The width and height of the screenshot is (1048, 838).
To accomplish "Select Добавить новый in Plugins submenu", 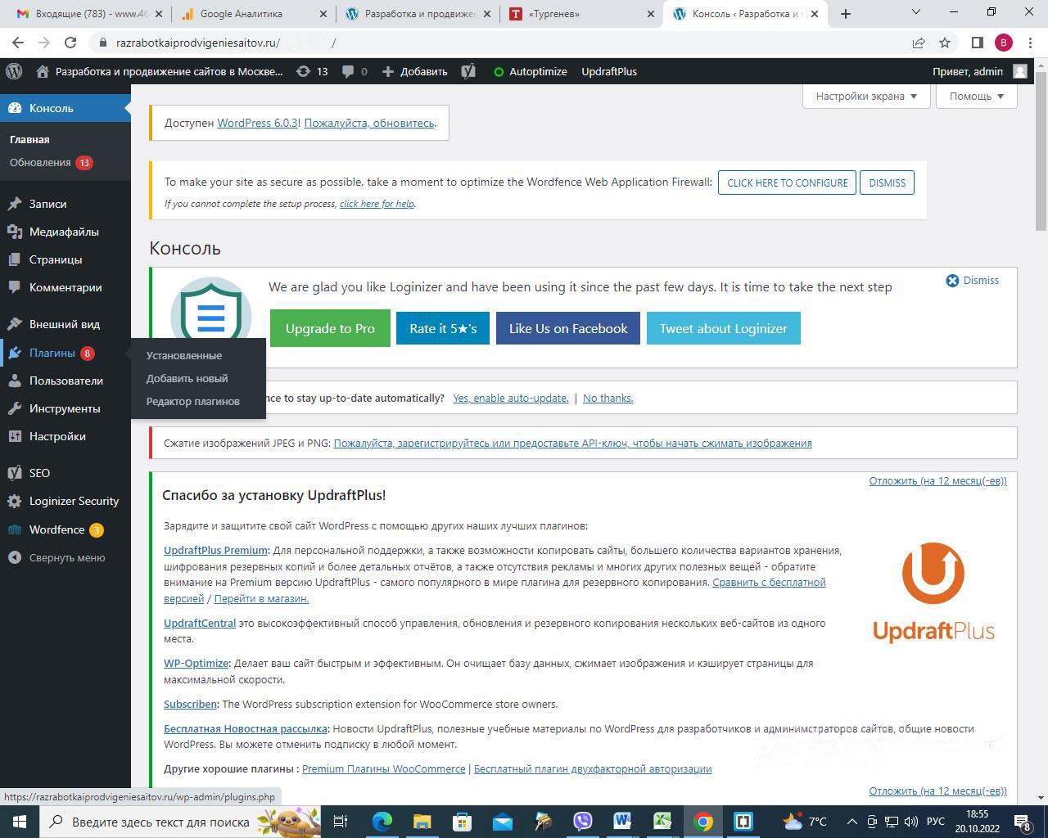I will pos(187,378).
